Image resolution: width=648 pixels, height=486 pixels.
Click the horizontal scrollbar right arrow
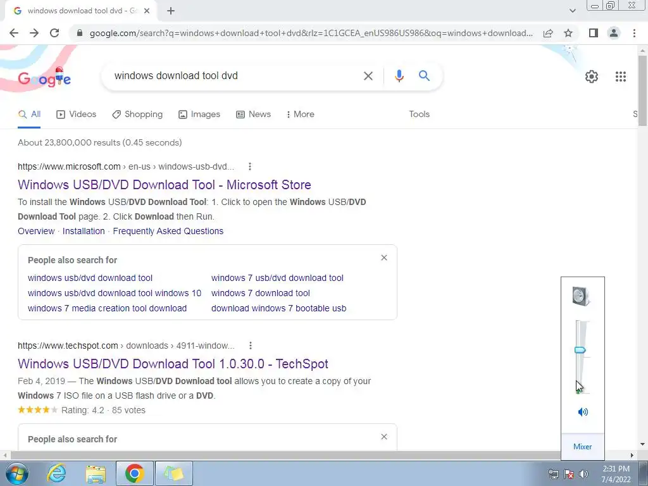pos(632,455)
